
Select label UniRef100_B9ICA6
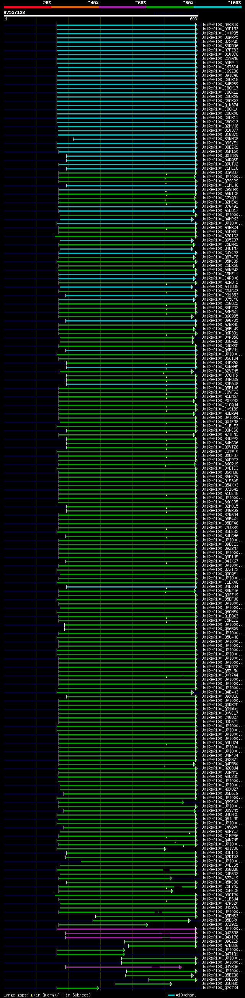tap(219, 76)
